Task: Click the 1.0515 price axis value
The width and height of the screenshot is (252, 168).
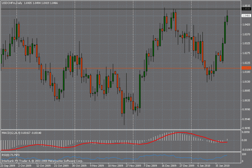Action: pos(246,6)
